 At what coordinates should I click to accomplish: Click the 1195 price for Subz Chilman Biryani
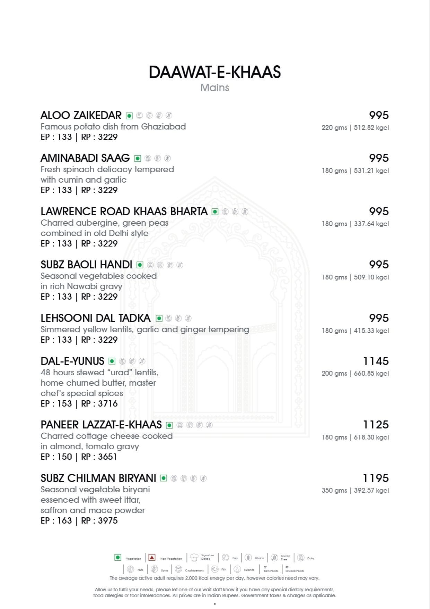(376, 478)
